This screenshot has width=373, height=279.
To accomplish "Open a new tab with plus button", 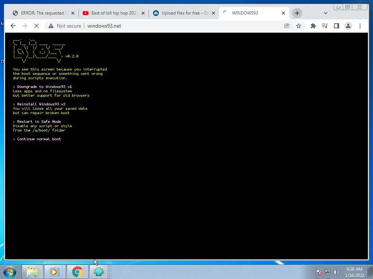I will point(297,13).
